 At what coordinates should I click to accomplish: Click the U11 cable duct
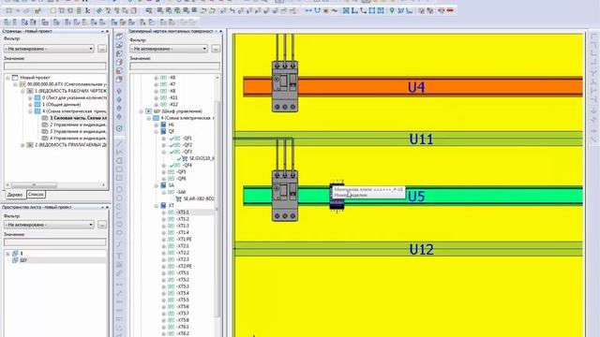pos(409,139)
